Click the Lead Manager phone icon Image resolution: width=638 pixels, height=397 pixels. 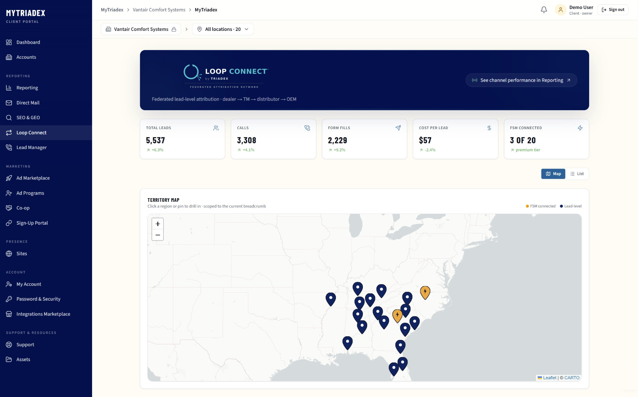point(9,147)
